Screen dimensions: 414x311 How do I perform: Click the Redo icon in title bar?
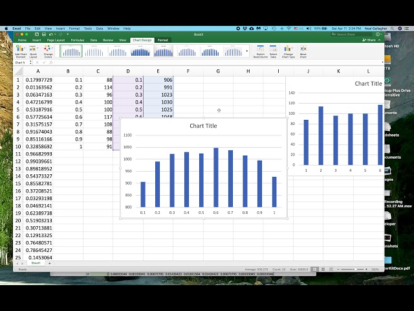point(60,34)
